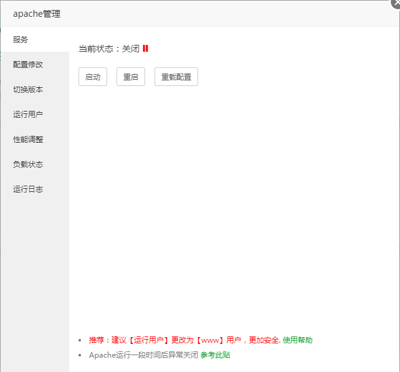Click the 启动 button
The height and width of the screenshot is (372, 400).
[x=93, y=77]
